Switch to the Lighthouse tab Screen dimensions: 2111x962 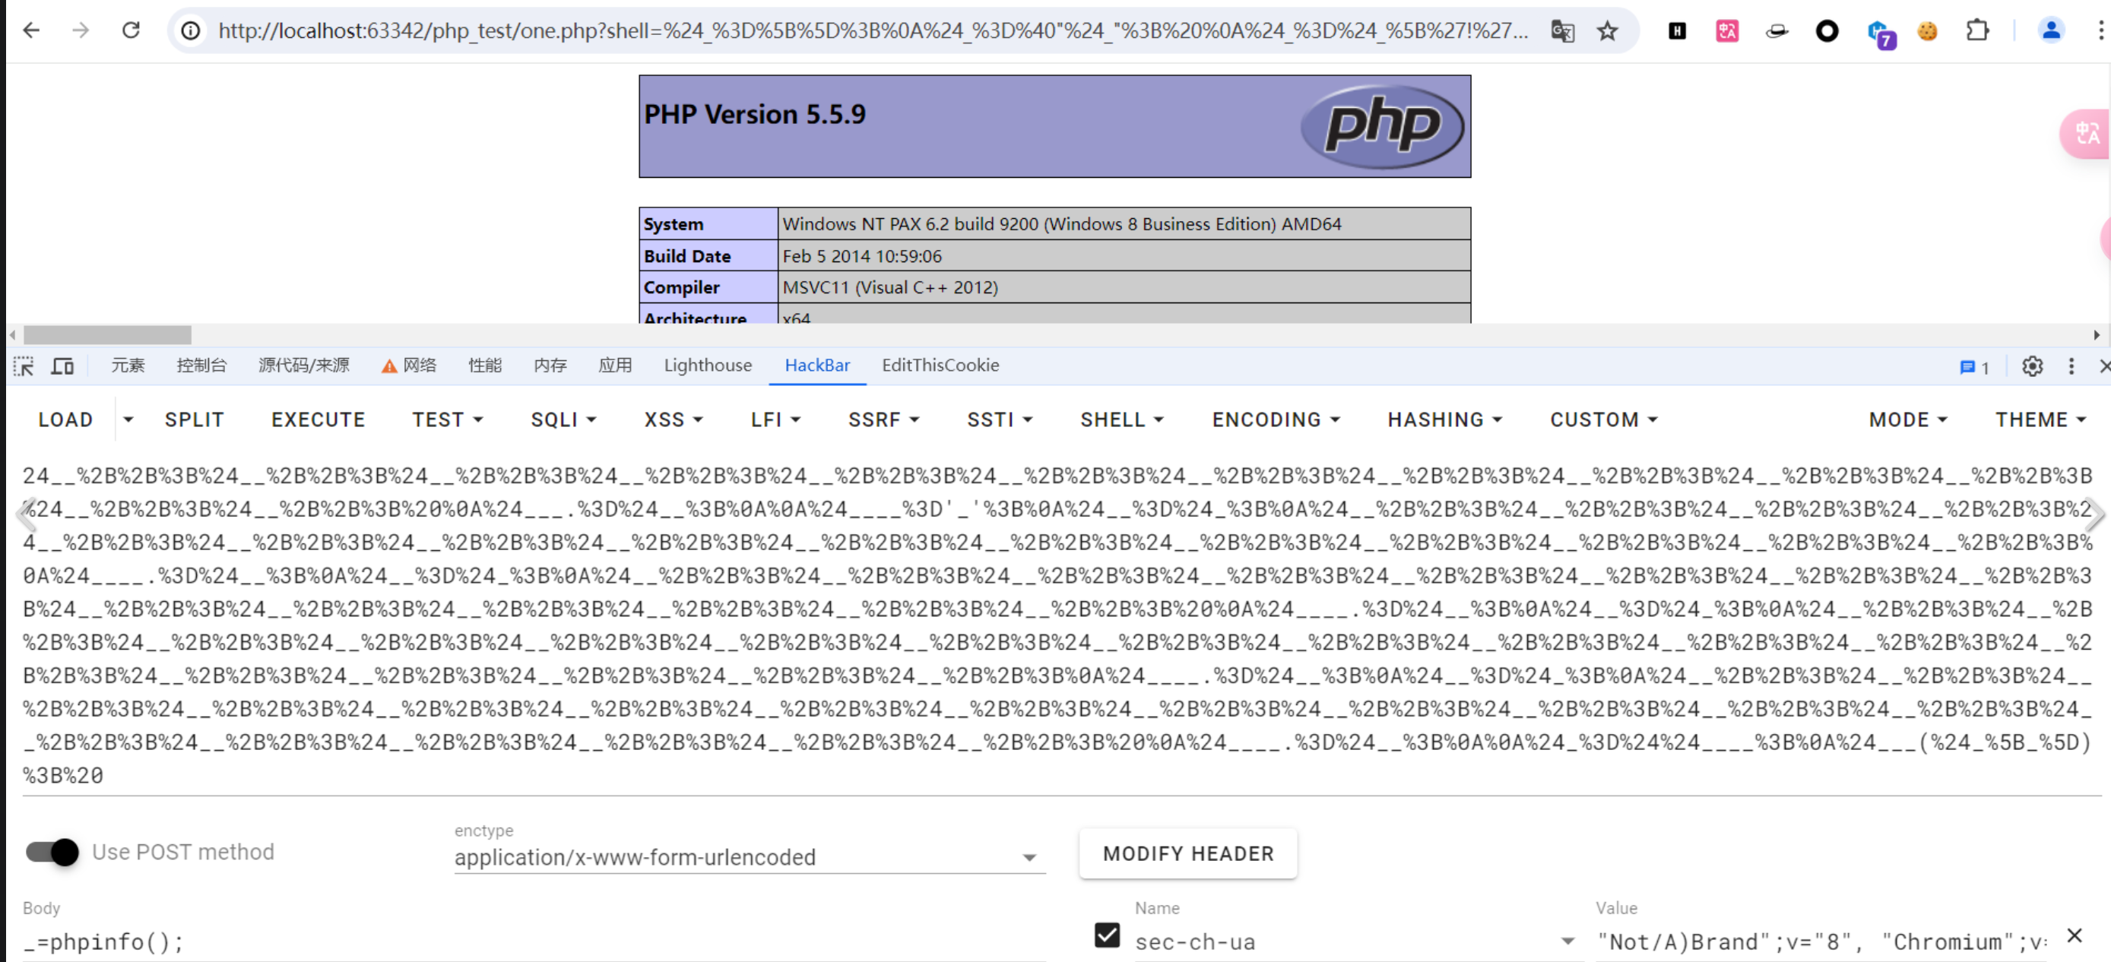(x=707, y=365)
